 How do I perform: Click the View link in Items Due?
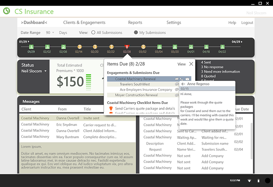pyautogui.click(x=181, y=64)
